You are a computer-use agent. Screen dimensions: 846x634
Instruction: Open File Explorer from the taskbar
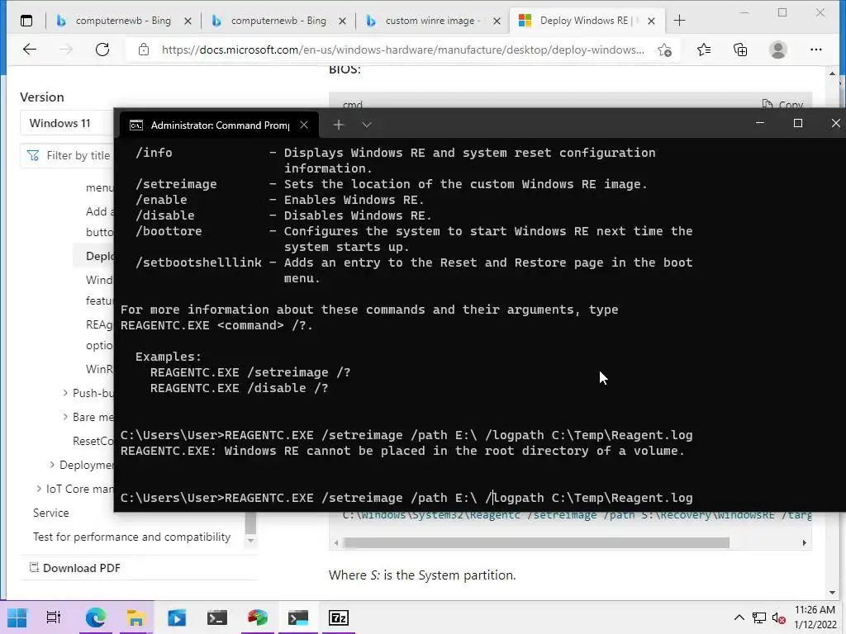click(136, 617)
